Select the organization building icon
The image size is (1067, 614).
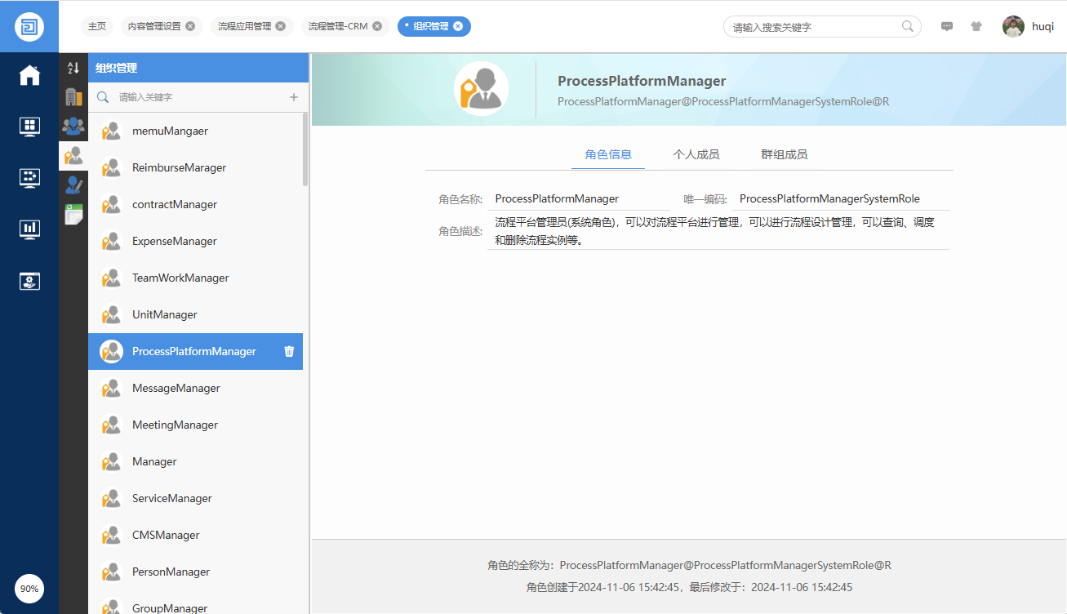[73, 97]
